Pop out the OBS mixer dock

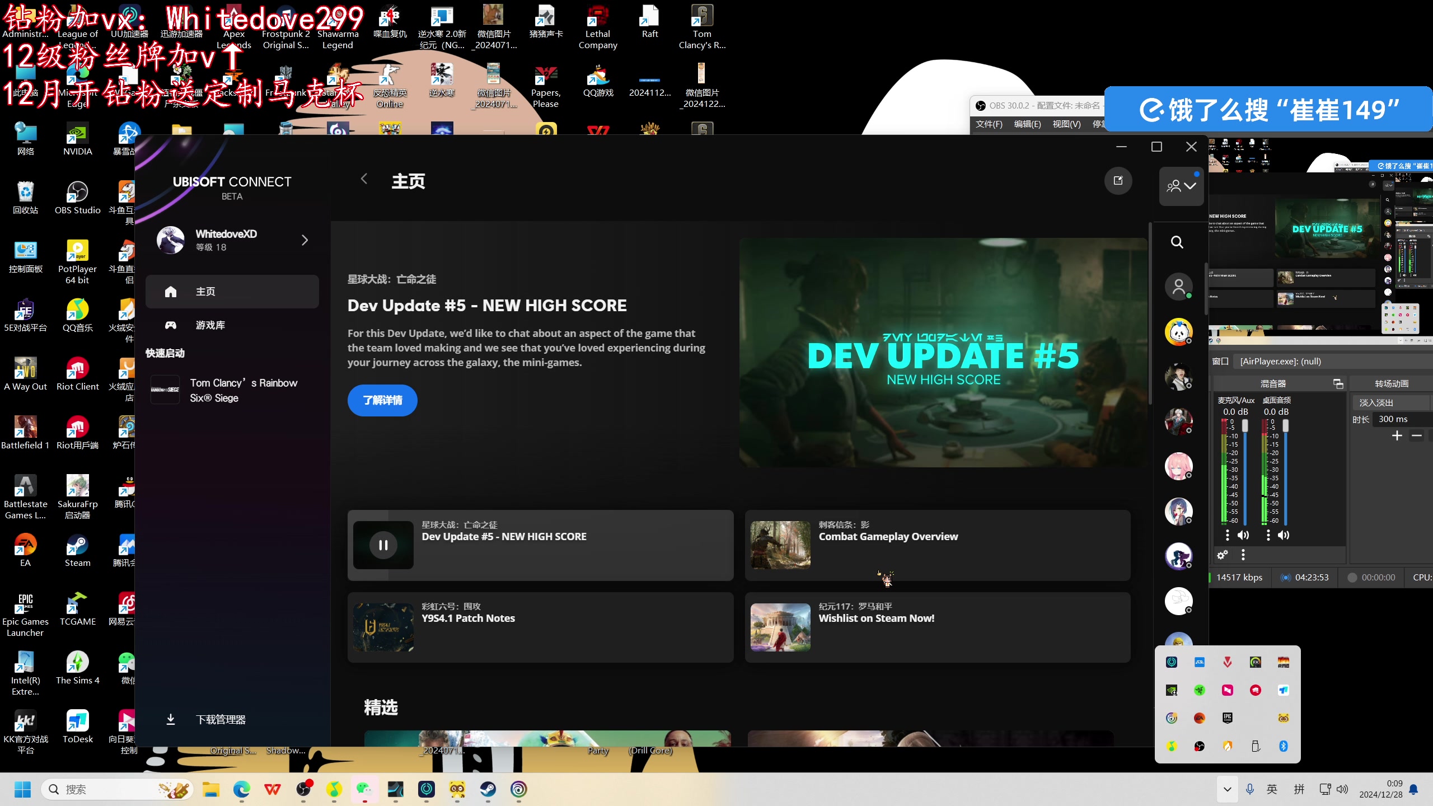coord(1338,383)
